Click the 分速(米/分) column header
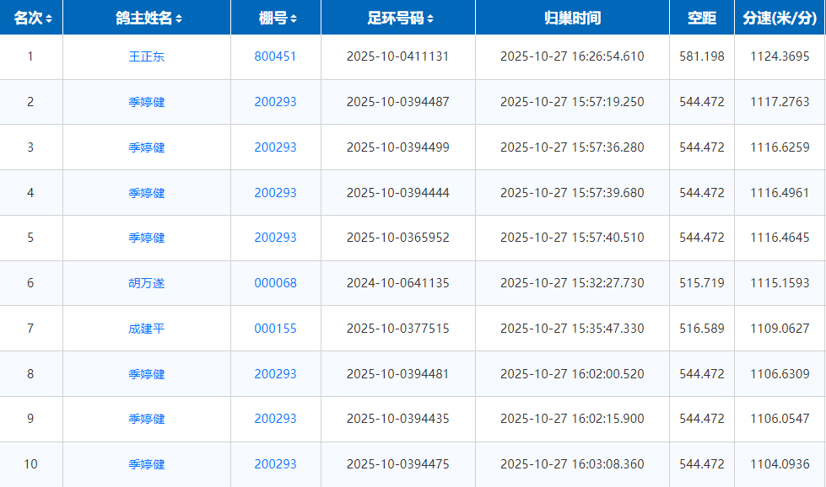 tap(780, 18)
